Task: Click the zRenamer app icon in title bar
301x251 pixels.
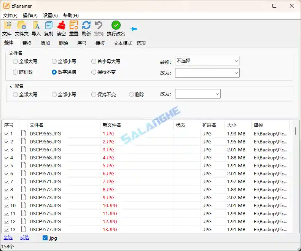Action: [x=6, y=6]
